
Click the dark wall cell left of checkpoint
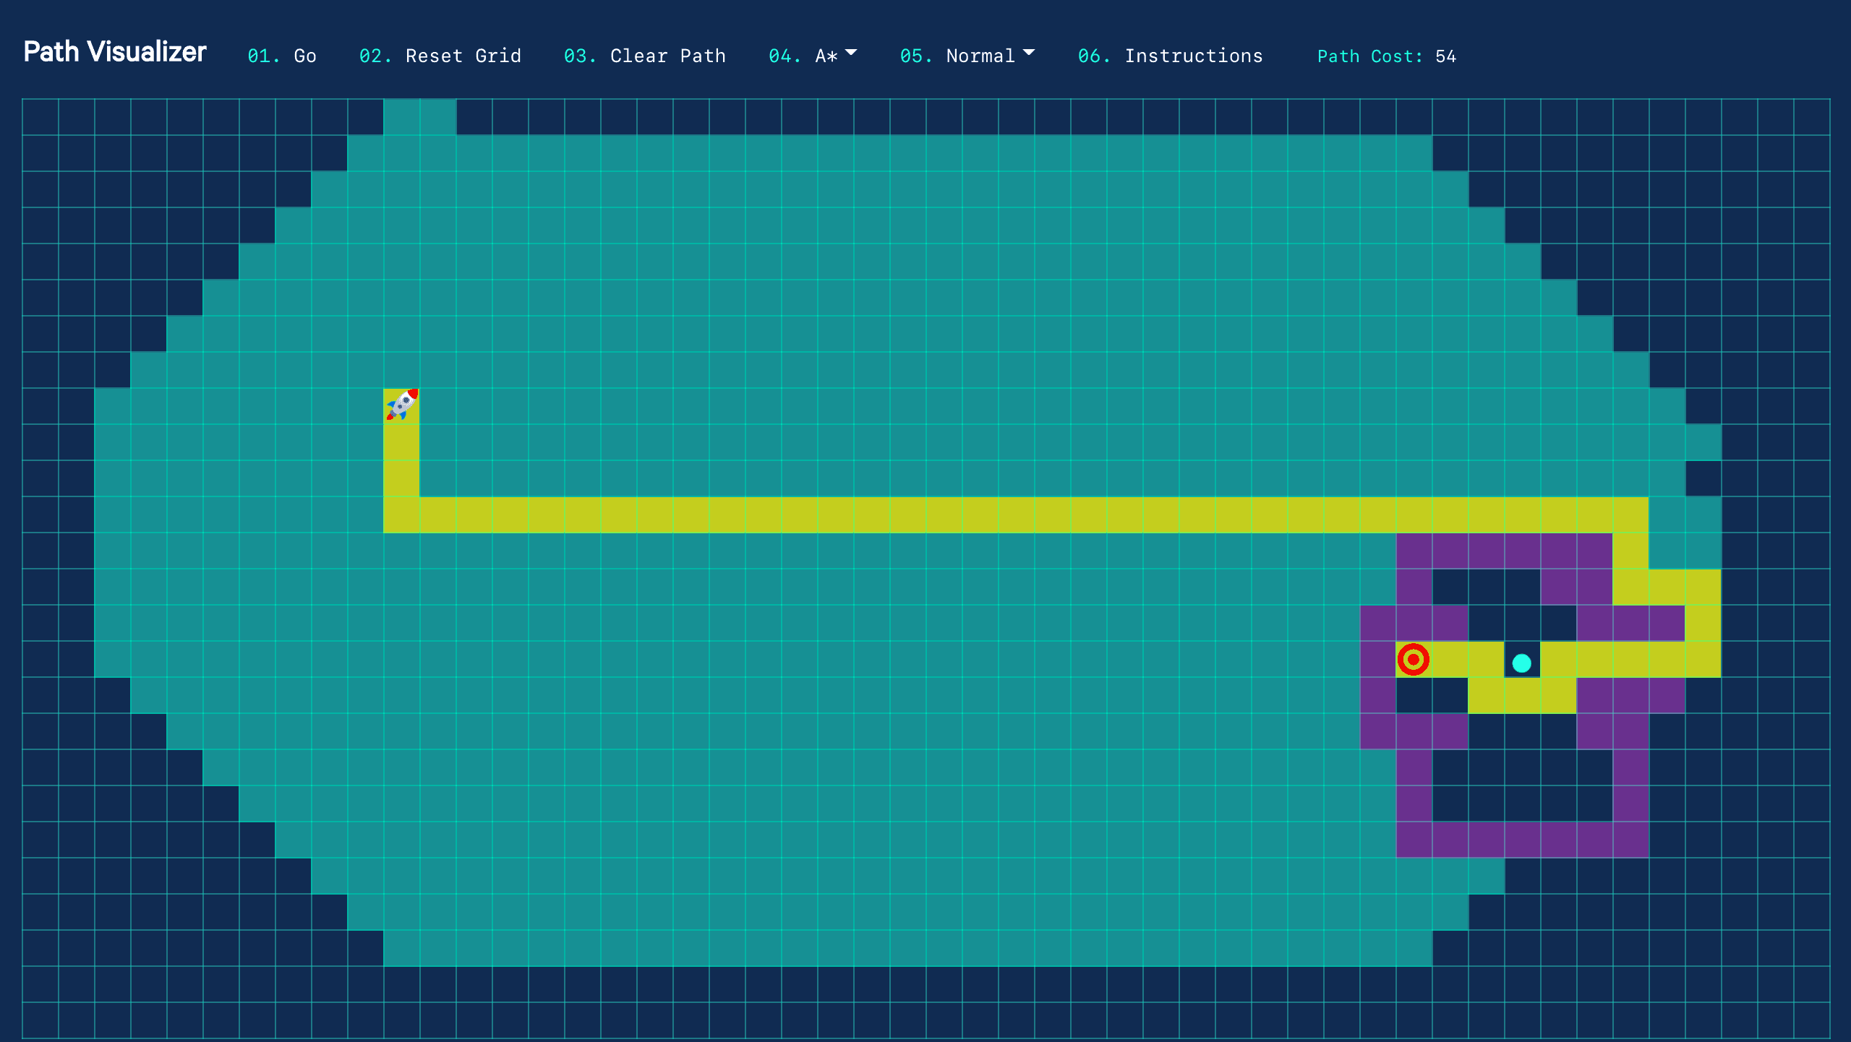(1486, 623)
